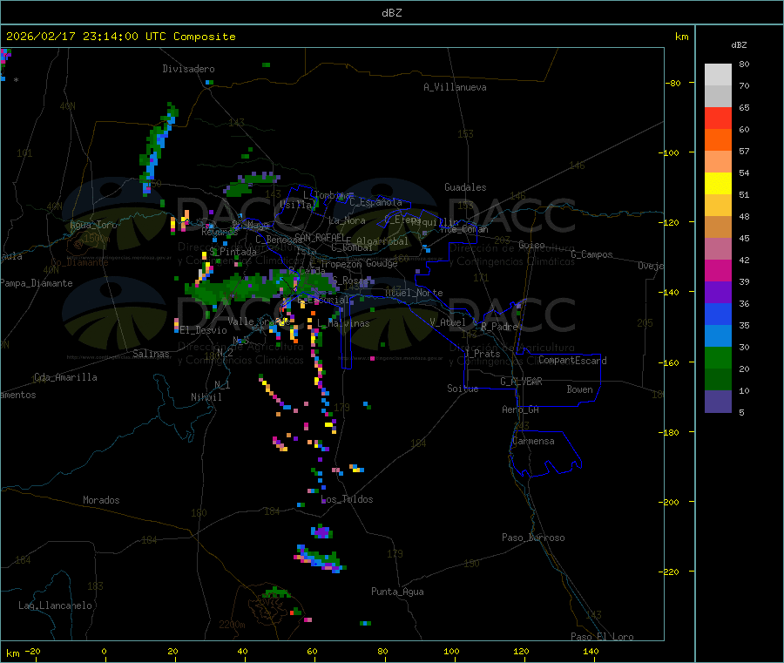Click the G_ALVEAR location label
The height and width of the screenshot is (663, 784).
[x=521, y=382]
